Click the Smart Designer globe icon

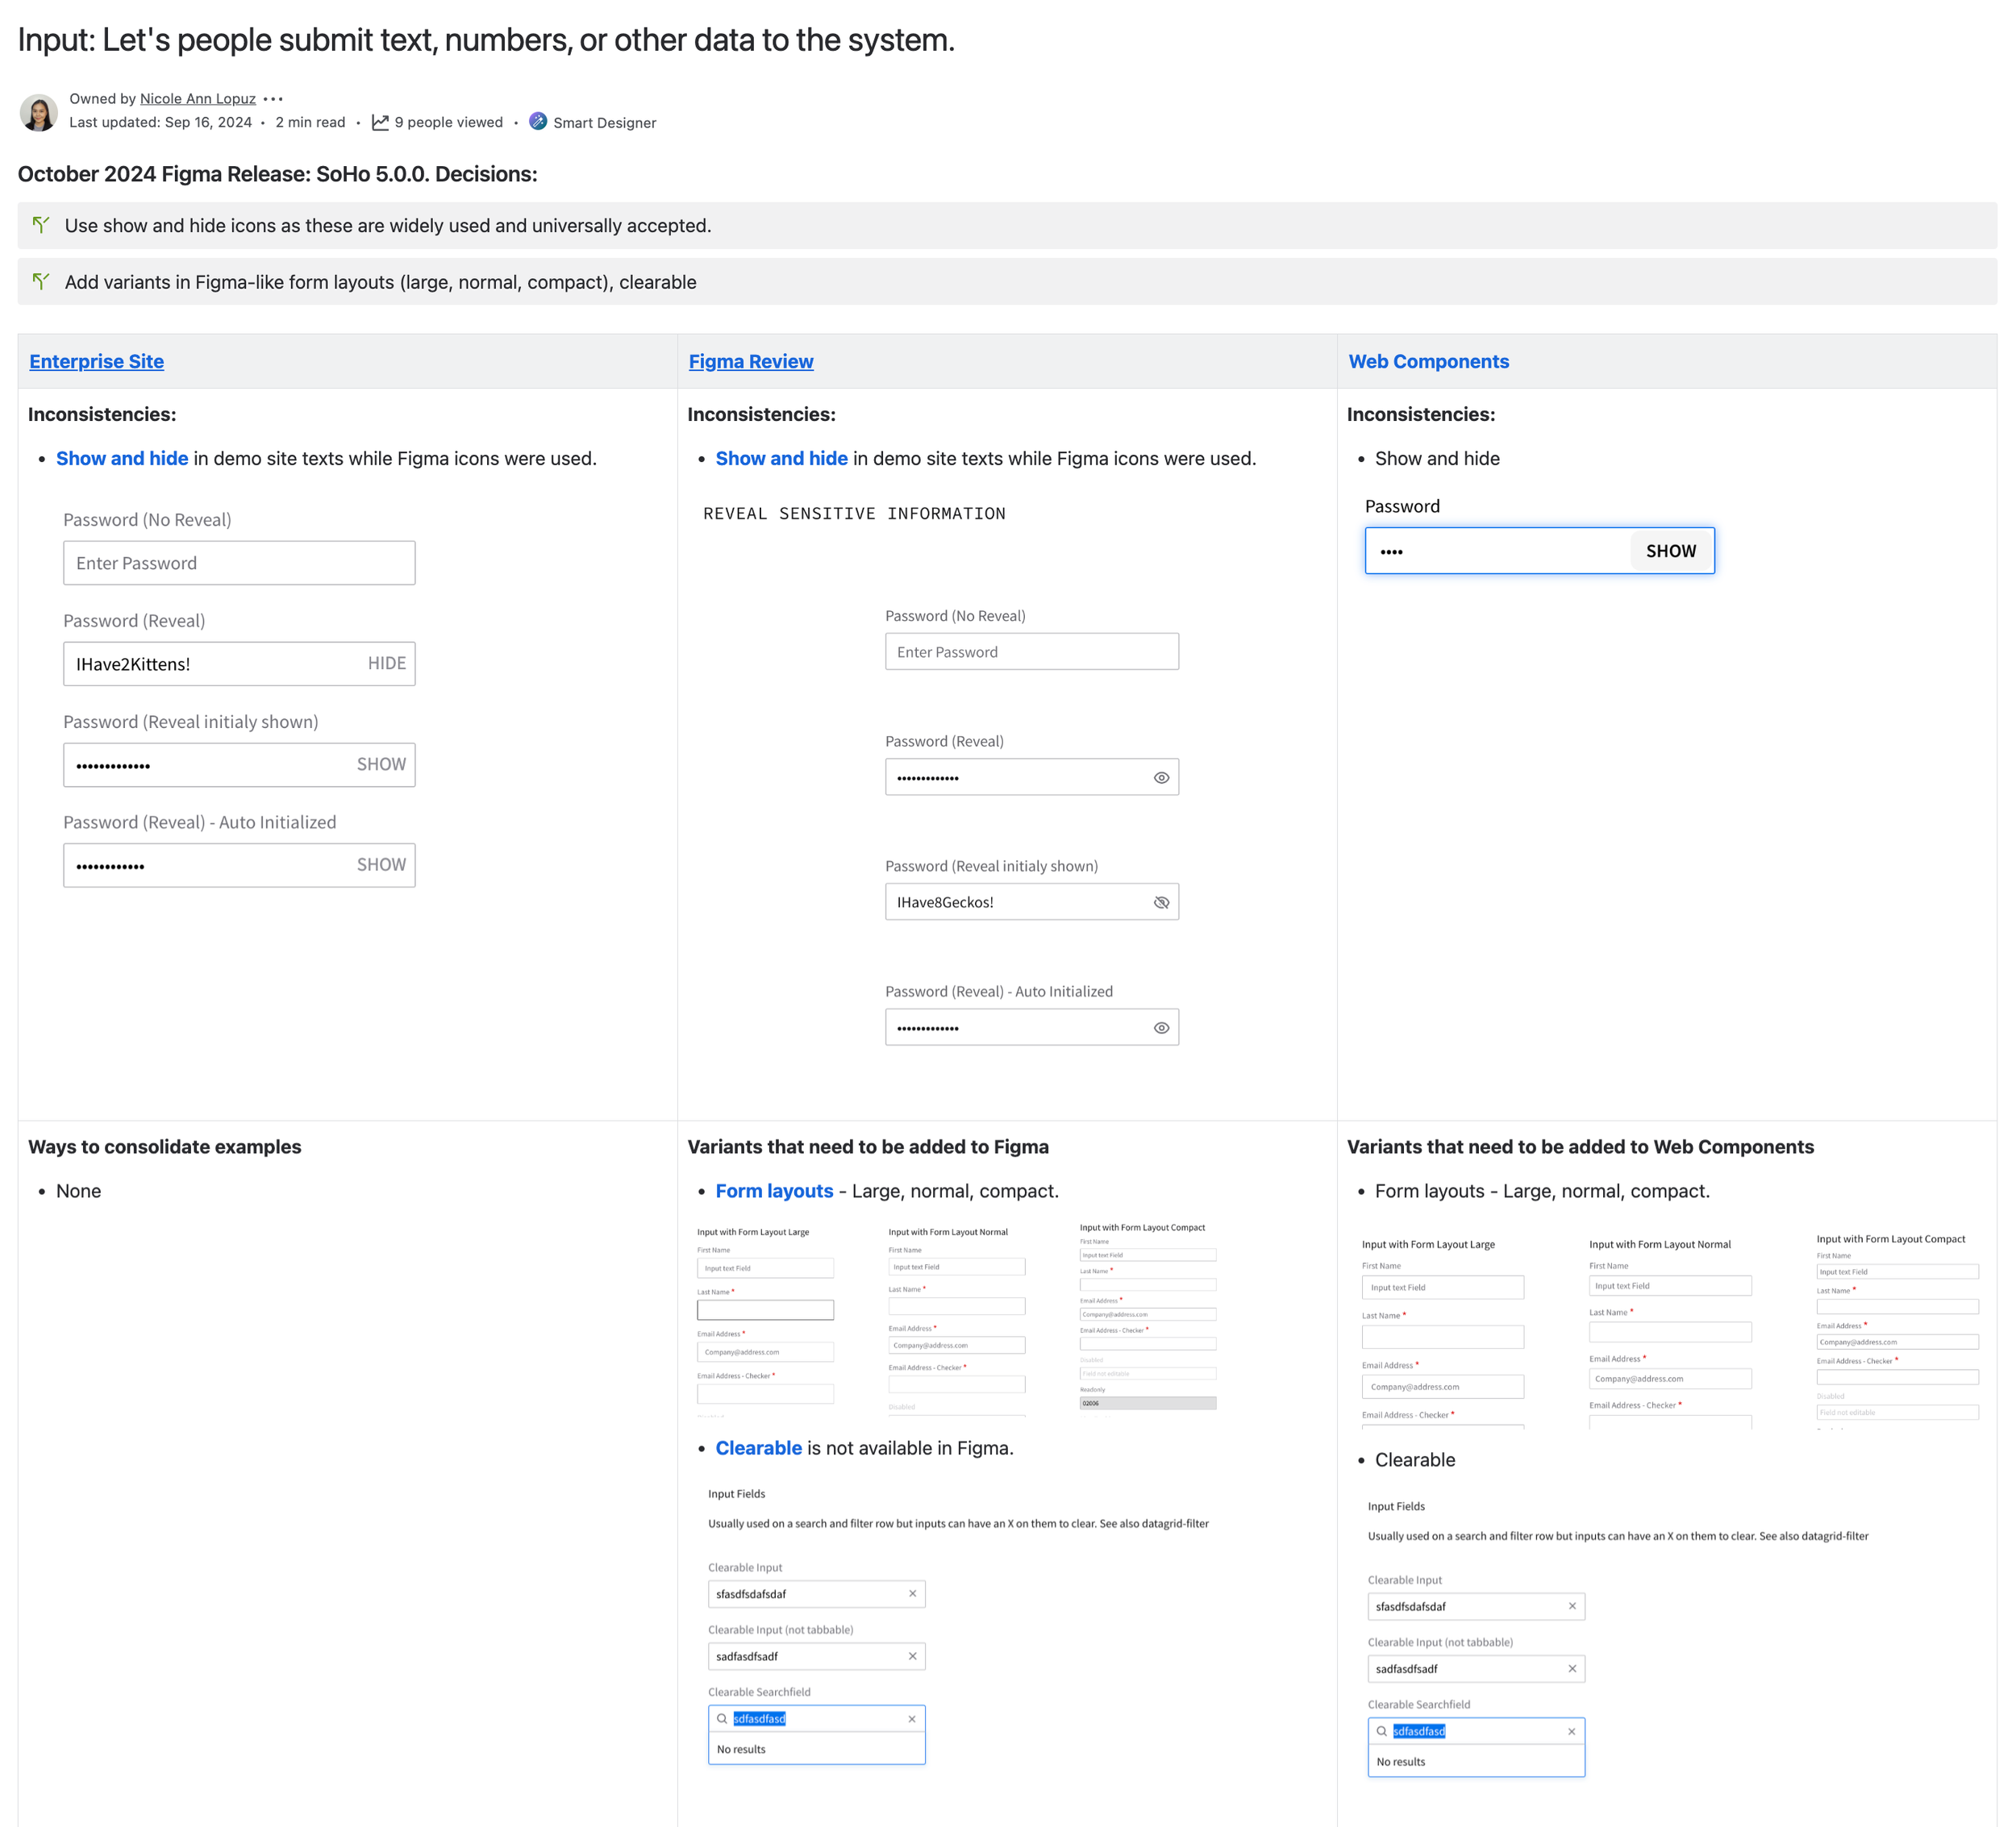click(x=538, y=121)
